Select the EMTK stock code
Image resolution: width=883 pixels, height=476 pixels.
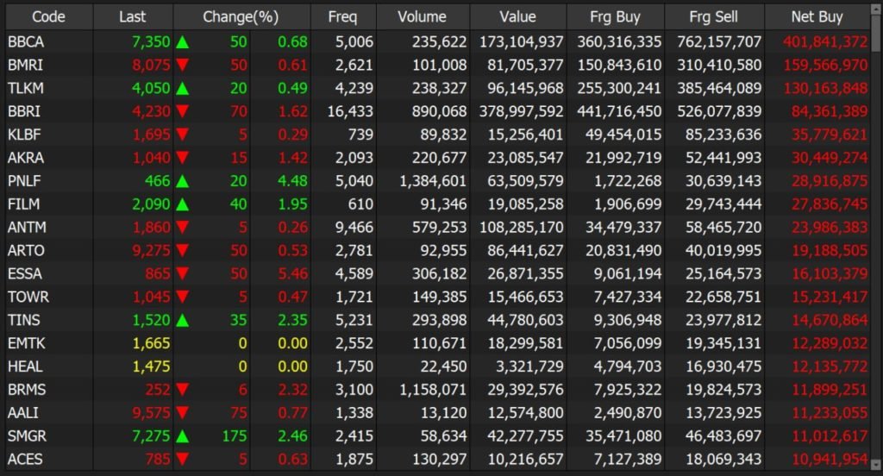click(27, 343)
